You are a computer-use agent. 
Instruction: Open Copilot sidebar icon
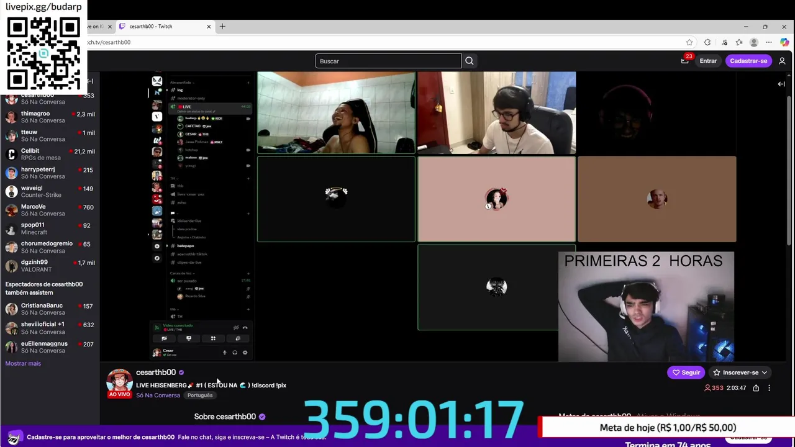[785, 42]
